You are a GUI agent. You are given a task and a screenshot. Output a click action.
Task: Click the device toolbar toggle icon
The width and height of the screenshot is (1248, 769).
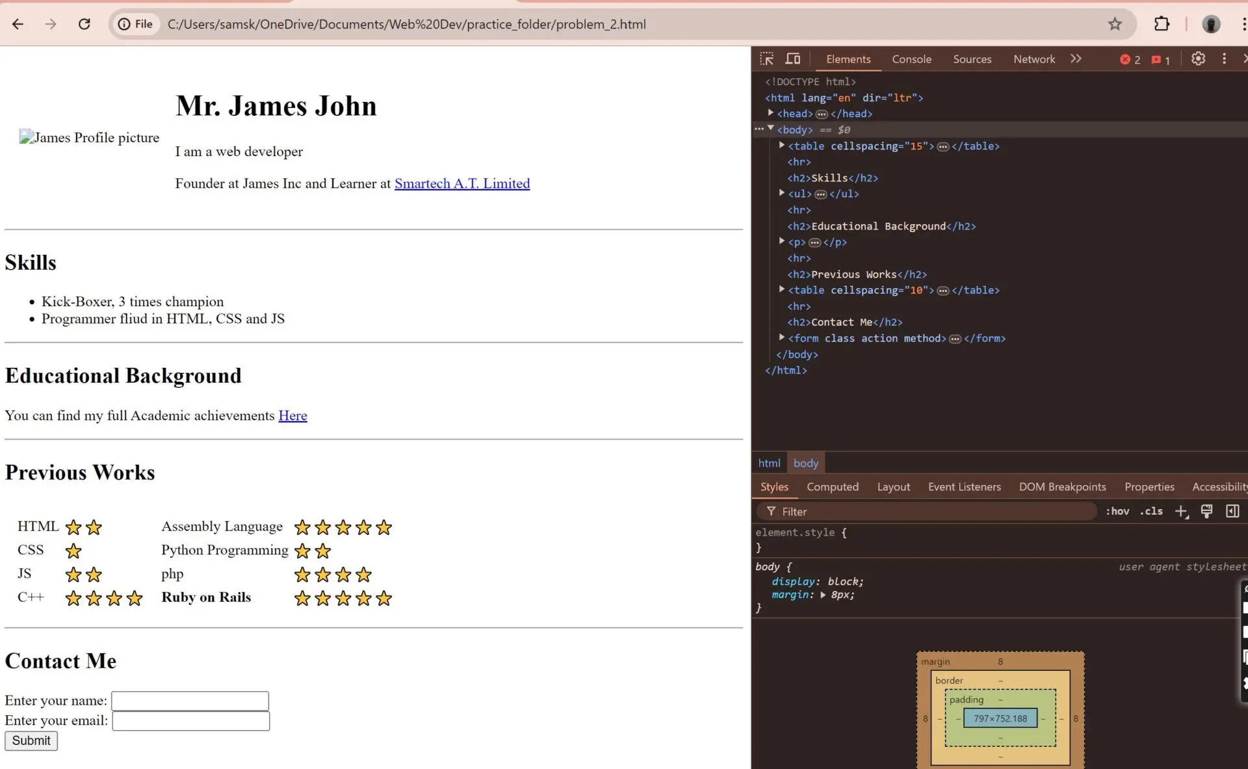pos(792,58)
